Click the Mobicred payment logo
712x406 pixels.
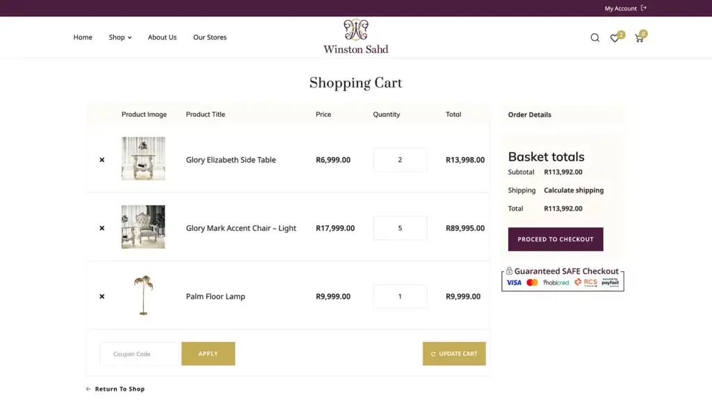pyautogui.click(x=556, y=282)
